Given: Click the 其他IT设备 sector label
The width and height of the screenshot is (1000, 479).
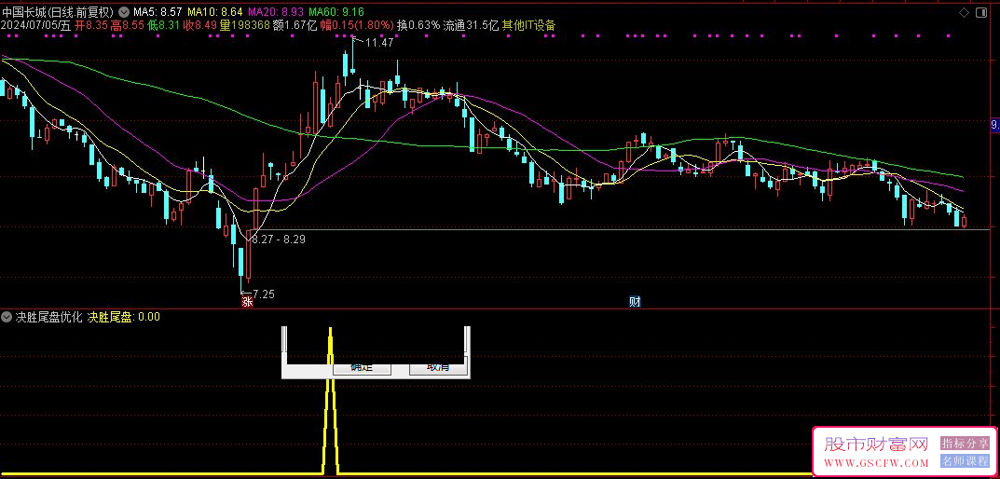Looking at the screenshot, I should coord(528,25).
